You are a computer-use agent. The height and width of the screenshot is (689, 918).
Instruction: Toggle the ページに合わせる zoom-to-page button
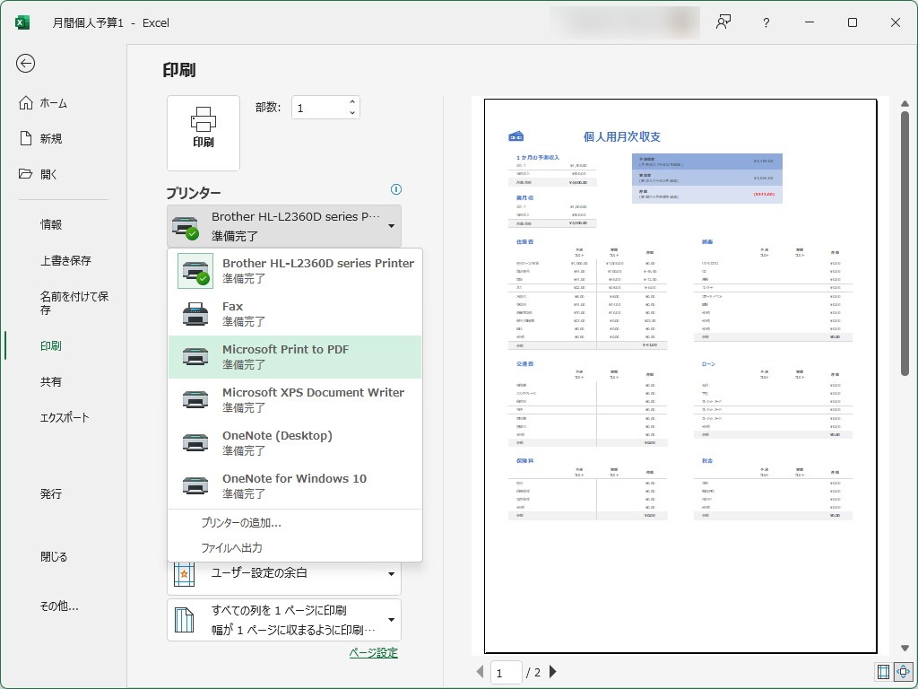pos(903,671)
